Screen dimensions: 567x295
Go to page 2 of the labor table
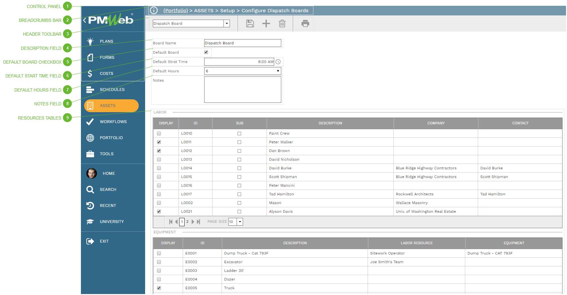pyautogui.click(x=187, y=221)
